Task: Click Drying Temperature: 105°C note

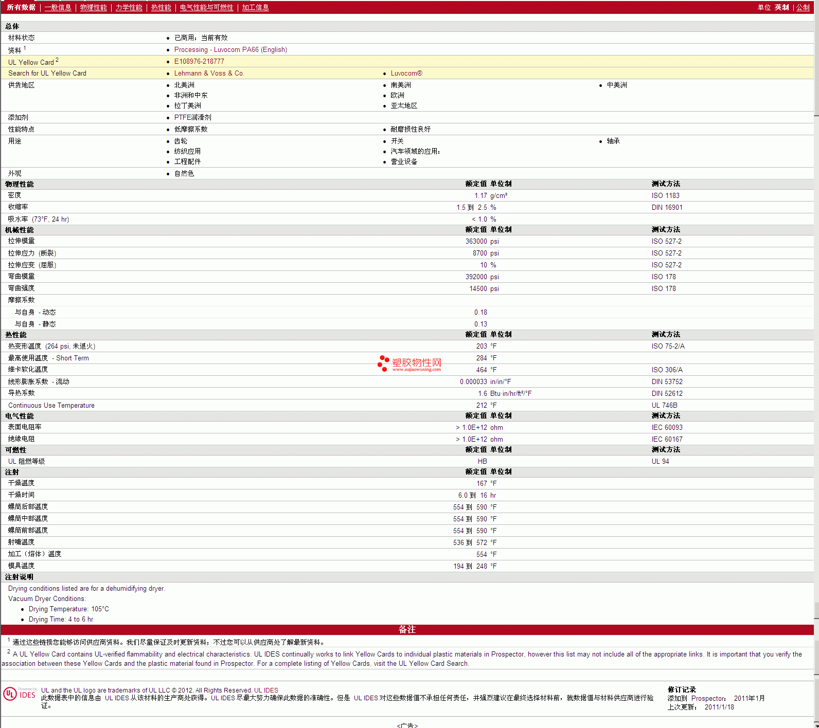Action: (68, 609)
